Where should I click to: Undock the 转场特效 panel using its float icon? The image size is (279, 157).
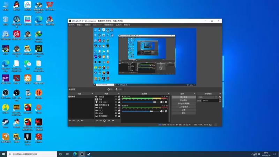tap(220, 94)
